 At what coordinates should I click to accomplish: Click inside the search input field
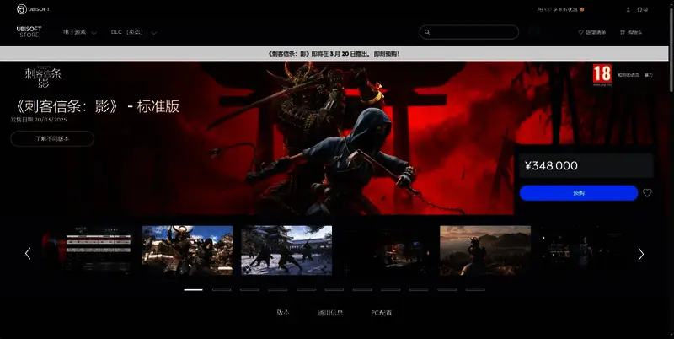coord(473,32)
